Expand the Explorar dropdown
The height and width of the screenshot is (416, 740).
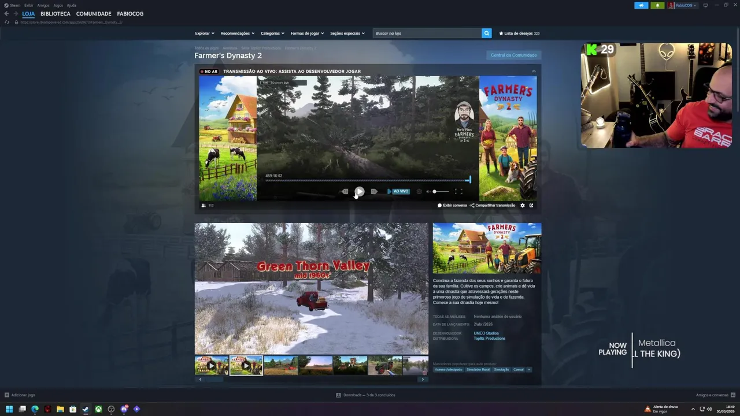click(x=205, y=34)
